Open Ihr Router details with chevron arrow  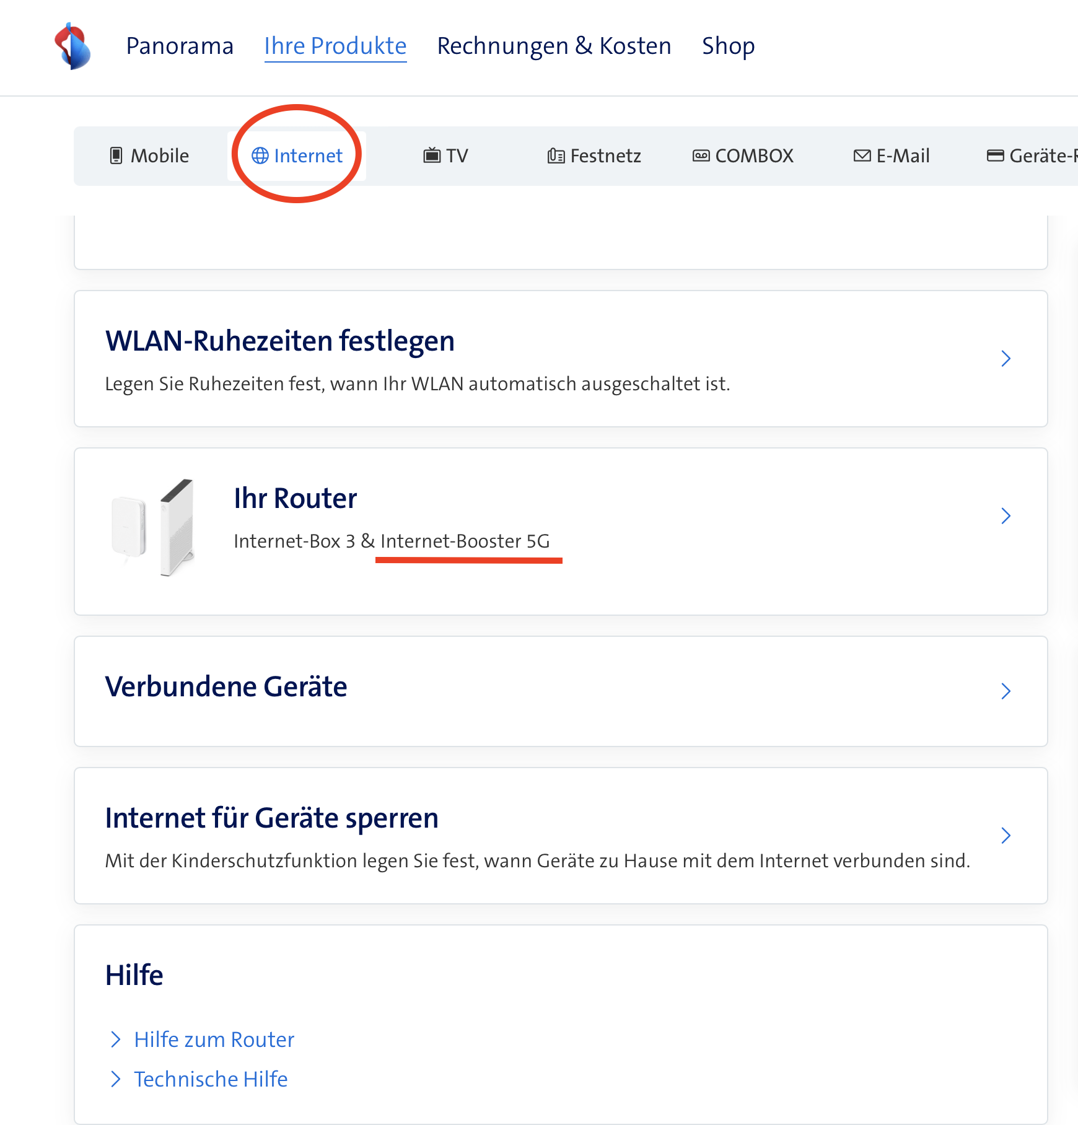click(1006, 516)
